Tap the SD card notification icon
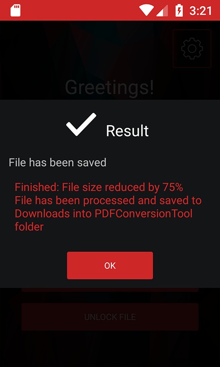220x367 pixels. point(16,11)
